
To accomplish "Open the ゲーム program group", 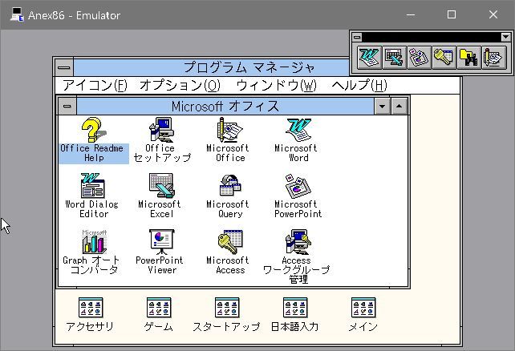I will pos(159,315).
